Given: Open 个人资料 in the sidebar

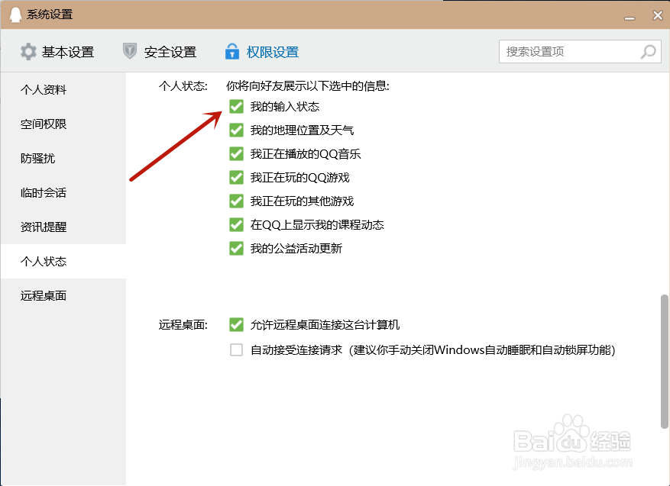Looking at the screenshot, I should pyautogui.click(x=63, y=89).
